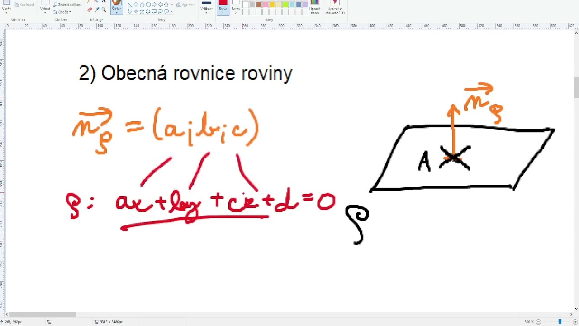The width and height of the screenshot is (579, 326).
Task: Pick the Color picker eyedropper tool
Action: coord(97,10)
